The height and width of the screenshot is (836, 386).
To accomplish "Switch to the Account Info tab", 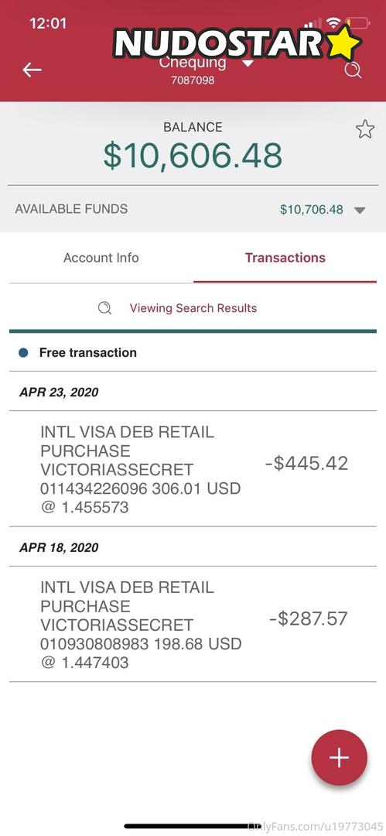I will pyautogui.click(x=101, y=258).
